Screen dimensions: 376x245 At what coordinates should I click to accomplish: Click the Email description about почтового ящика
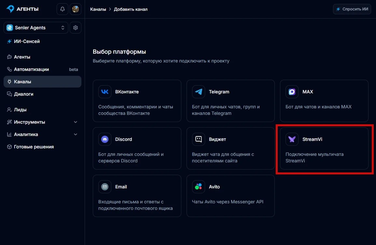click(135, 205)
